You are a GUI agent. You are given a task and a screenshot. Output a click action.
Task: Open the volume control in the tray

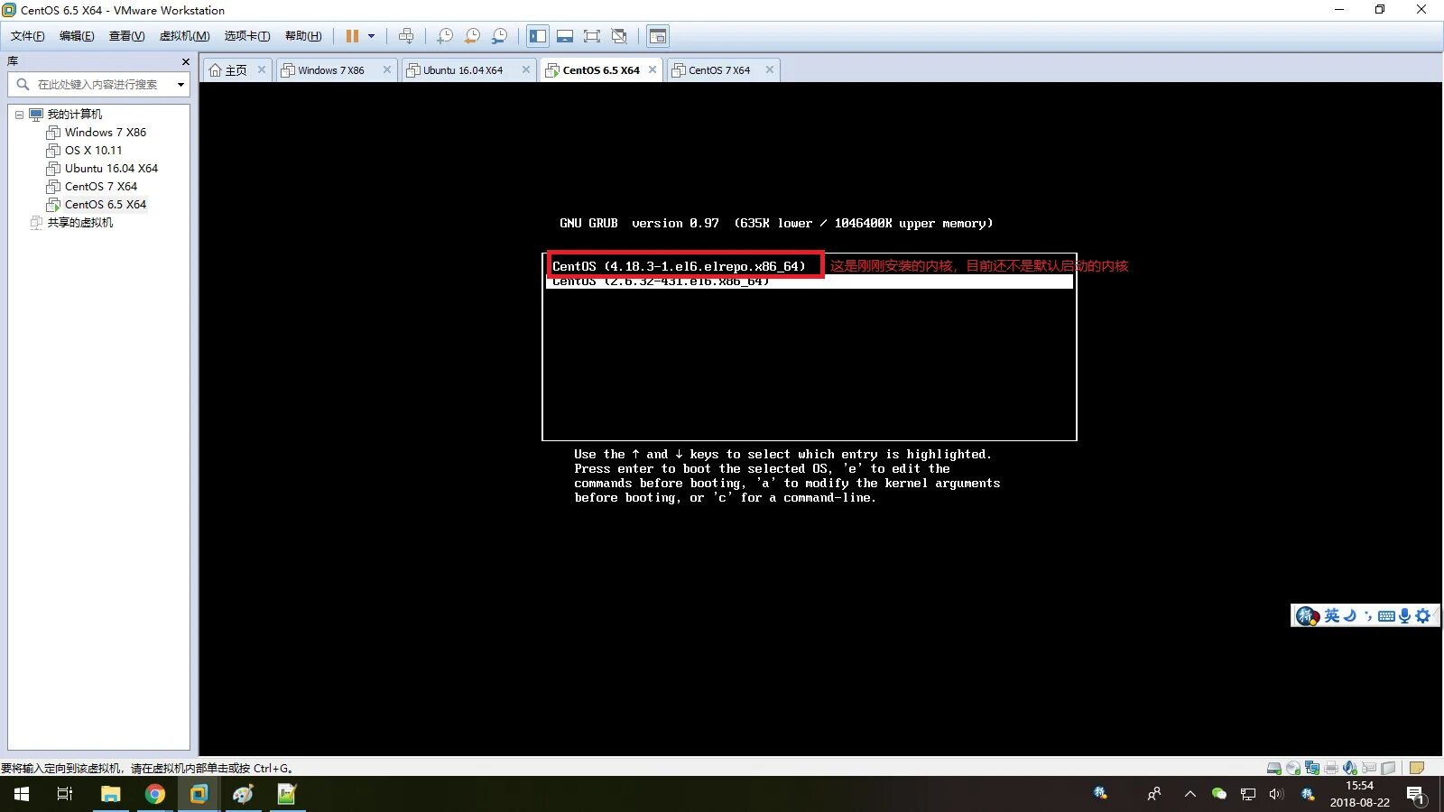pos(1276,794)
